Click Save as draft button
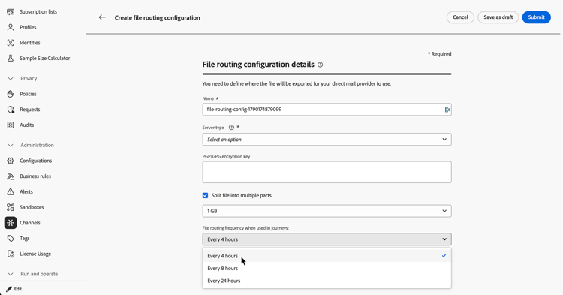 tap(498, 17)
